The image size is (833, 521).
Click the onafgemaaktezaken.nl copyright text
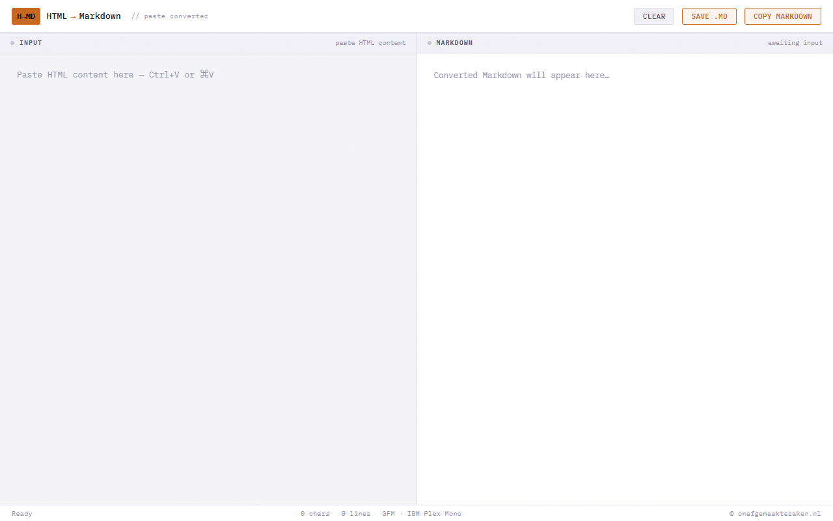point(775,514)
